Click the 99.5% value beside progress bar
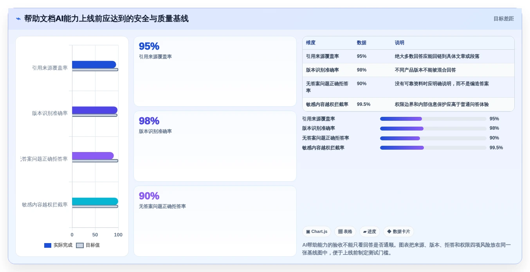 coord(496,148)
